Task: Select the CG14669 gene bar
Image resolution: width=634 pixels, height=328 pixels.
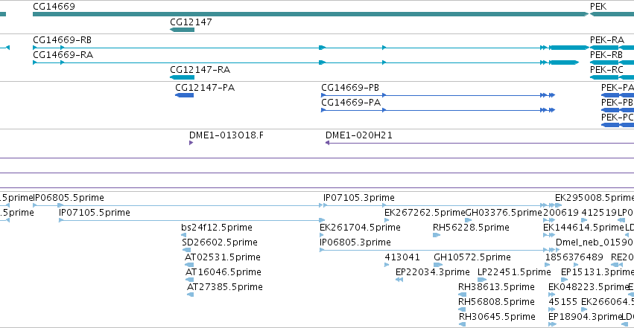Action: pos(310,14)
